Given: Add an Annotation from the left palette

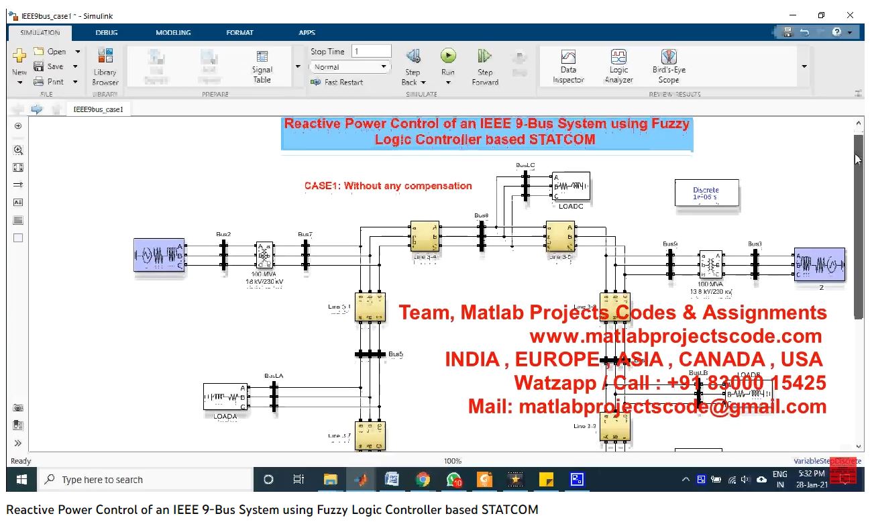Looking at the screenshot, I should click(x=18, y=202).
